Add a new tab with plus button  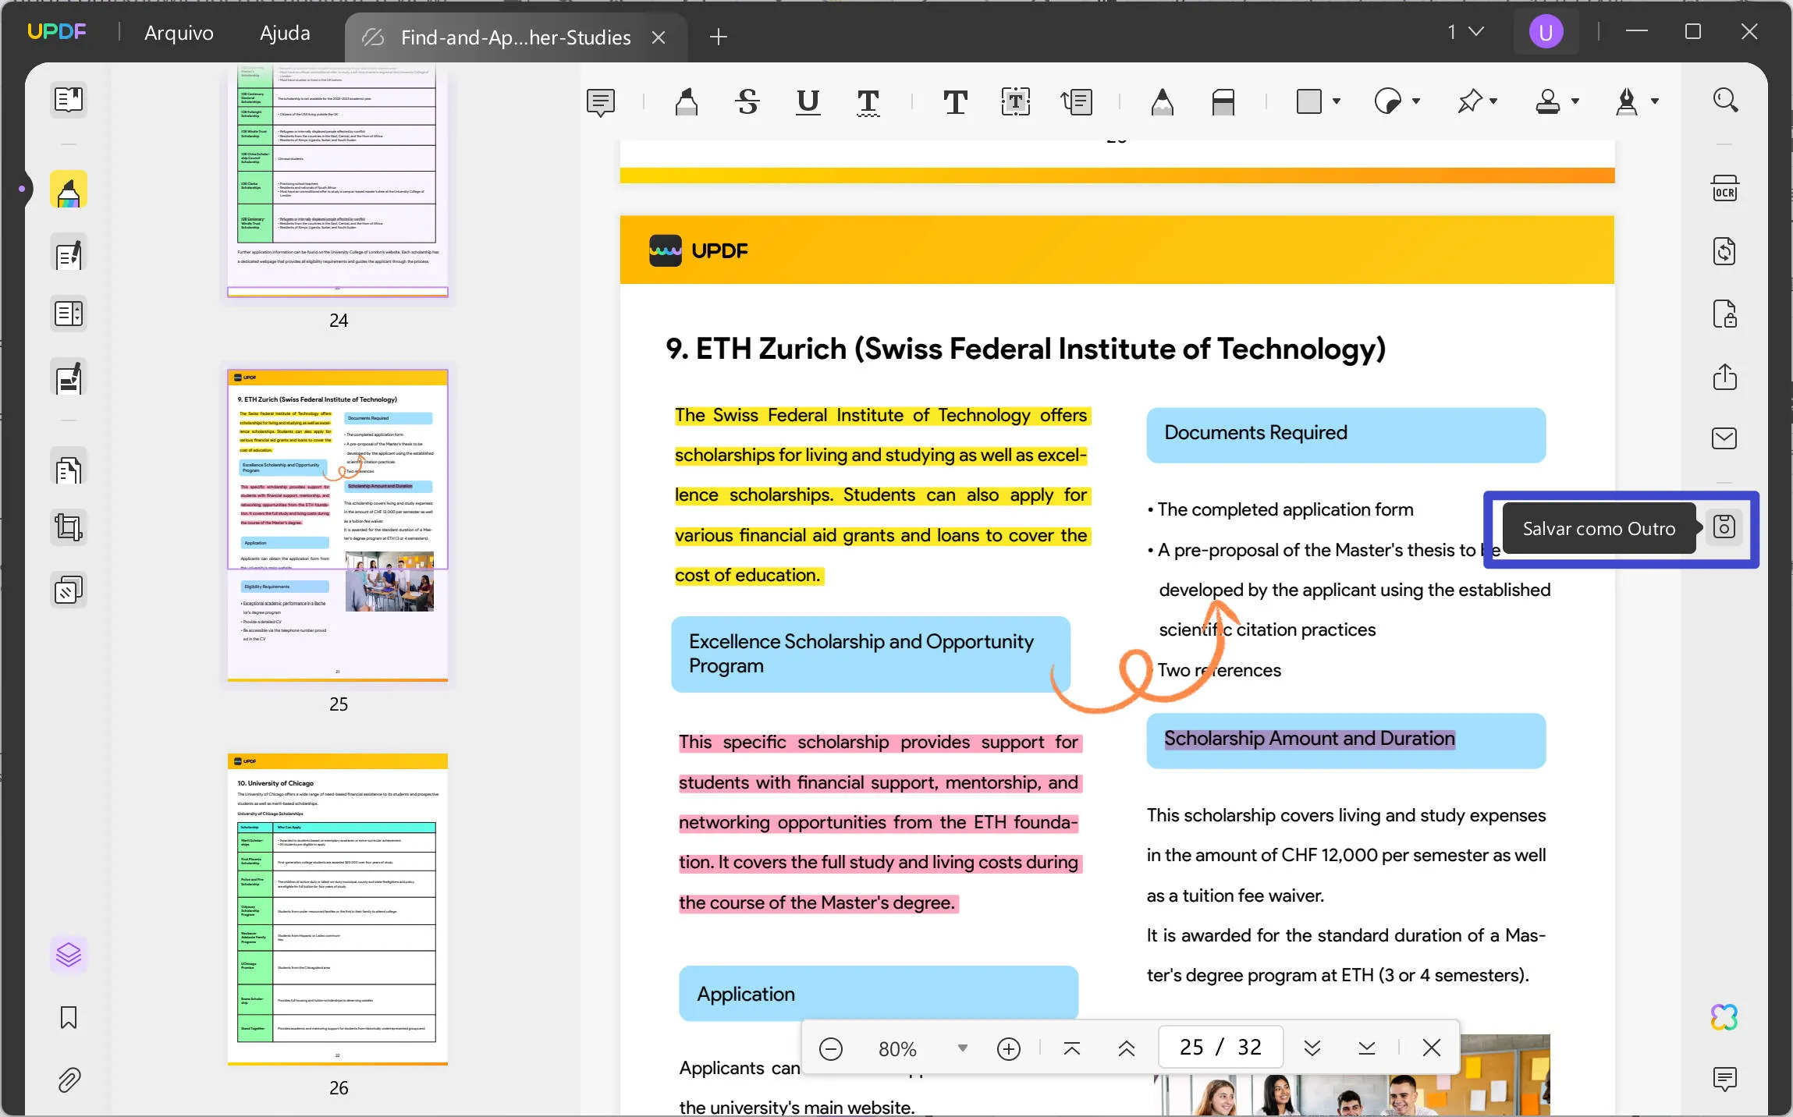719,37
